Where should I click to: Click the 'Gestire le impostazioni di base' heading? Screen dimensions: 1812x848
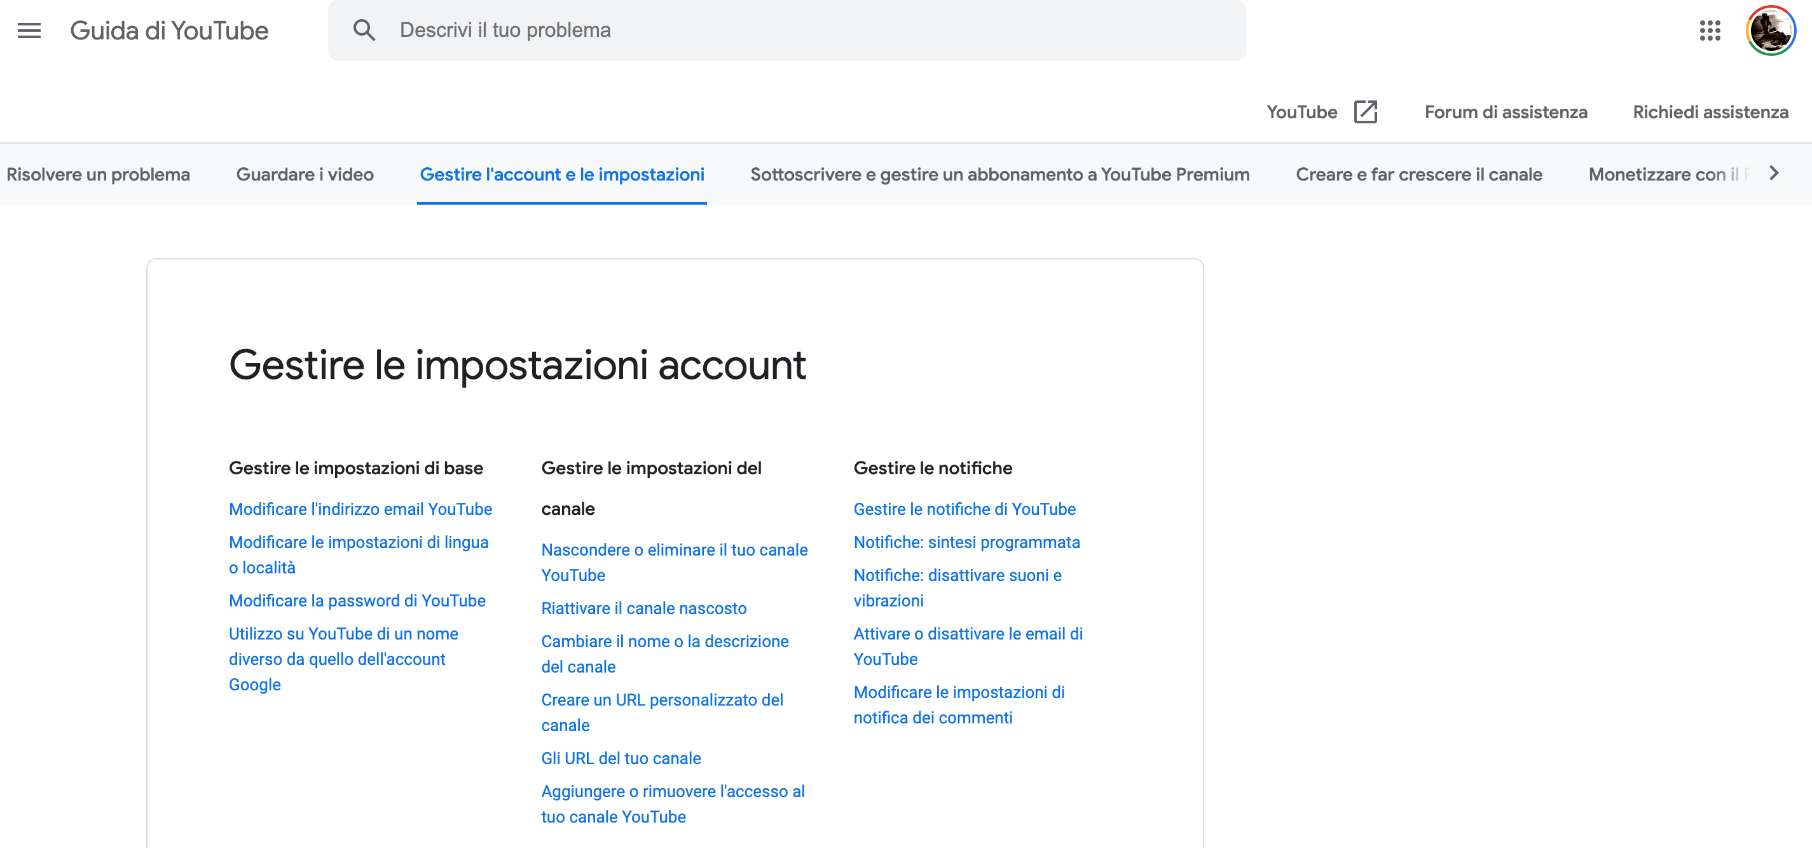pyautogui.click(x=356, y=468)
